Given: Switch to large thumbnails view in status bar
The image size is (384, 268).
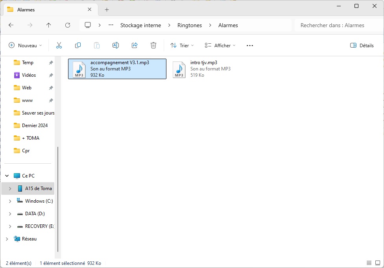Looking at the screenshot, I should point(377,263).
